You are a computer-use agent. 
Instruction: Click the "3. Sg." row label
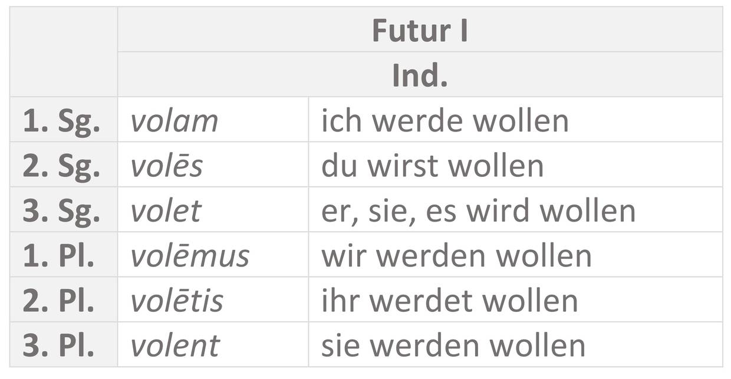coord(61,210)
